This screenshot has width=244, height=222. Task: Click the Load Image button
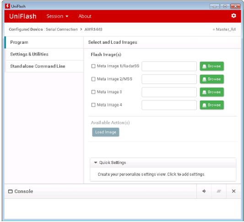[105, 132]
